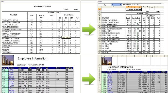Click the FELDA MEDOI cell in Excel
168x93 pixels.
click(x=113, y=31)
